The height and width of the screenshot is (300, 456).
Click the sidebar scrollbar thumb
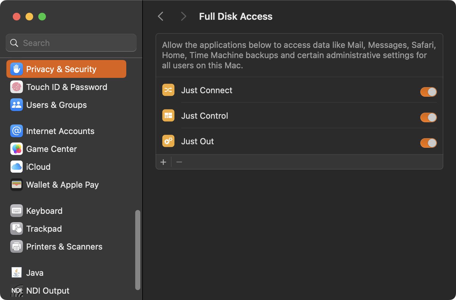138,250
